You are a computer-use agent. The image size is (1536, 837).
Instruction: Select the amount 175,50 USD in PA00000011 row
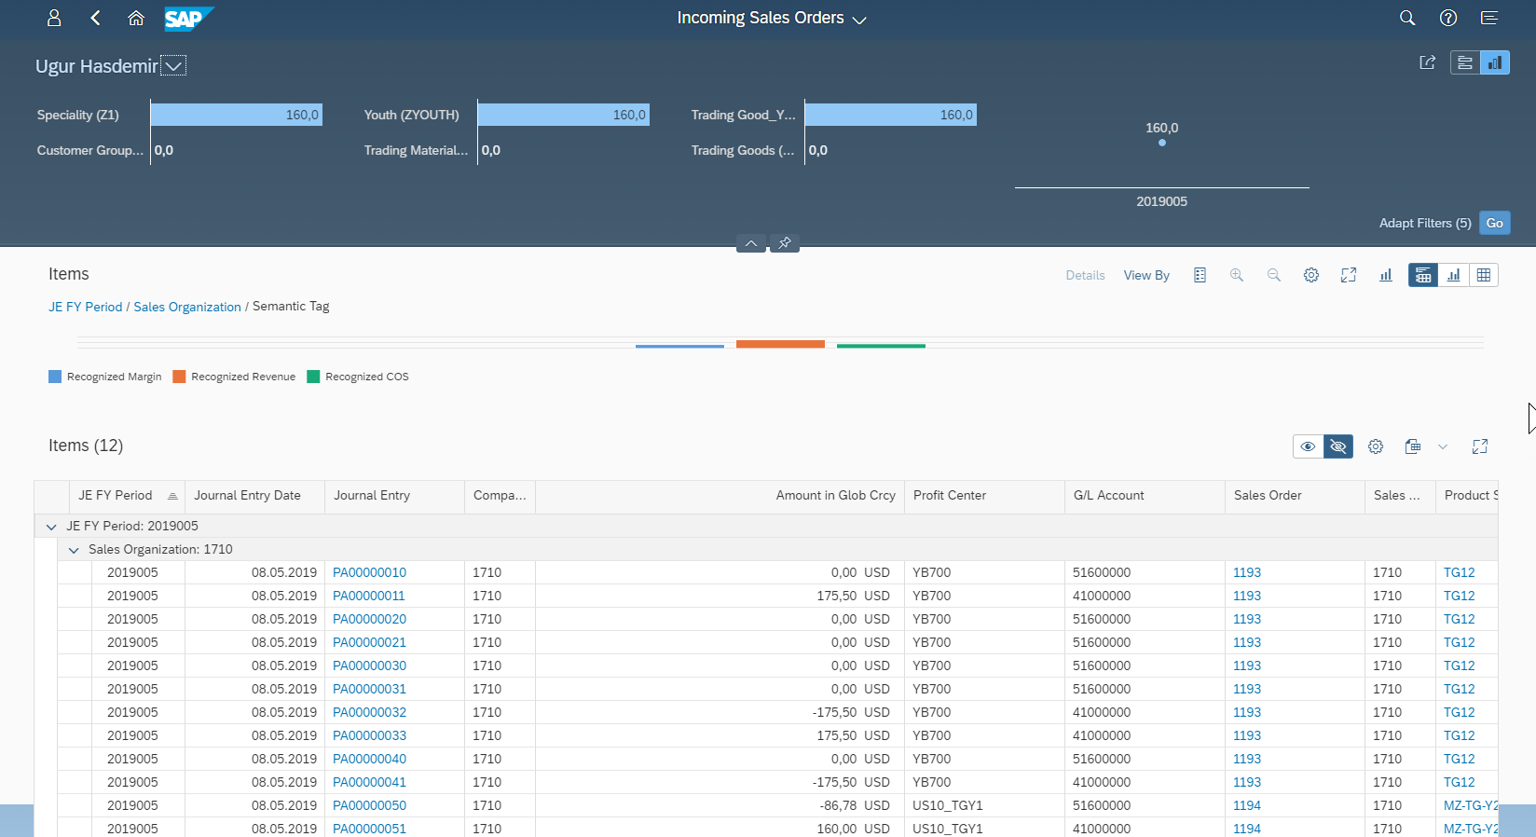(853, 596)
